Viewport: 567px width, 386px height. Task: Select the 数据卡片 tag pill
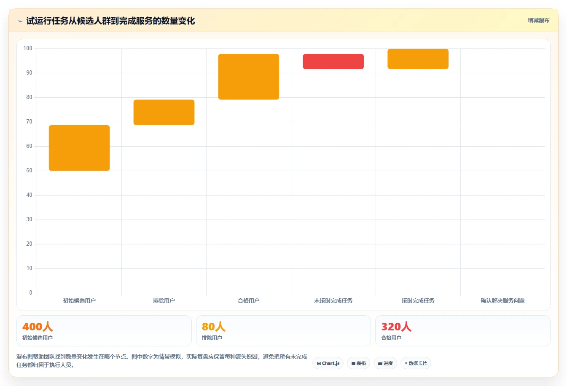click(x=416, y=363)
